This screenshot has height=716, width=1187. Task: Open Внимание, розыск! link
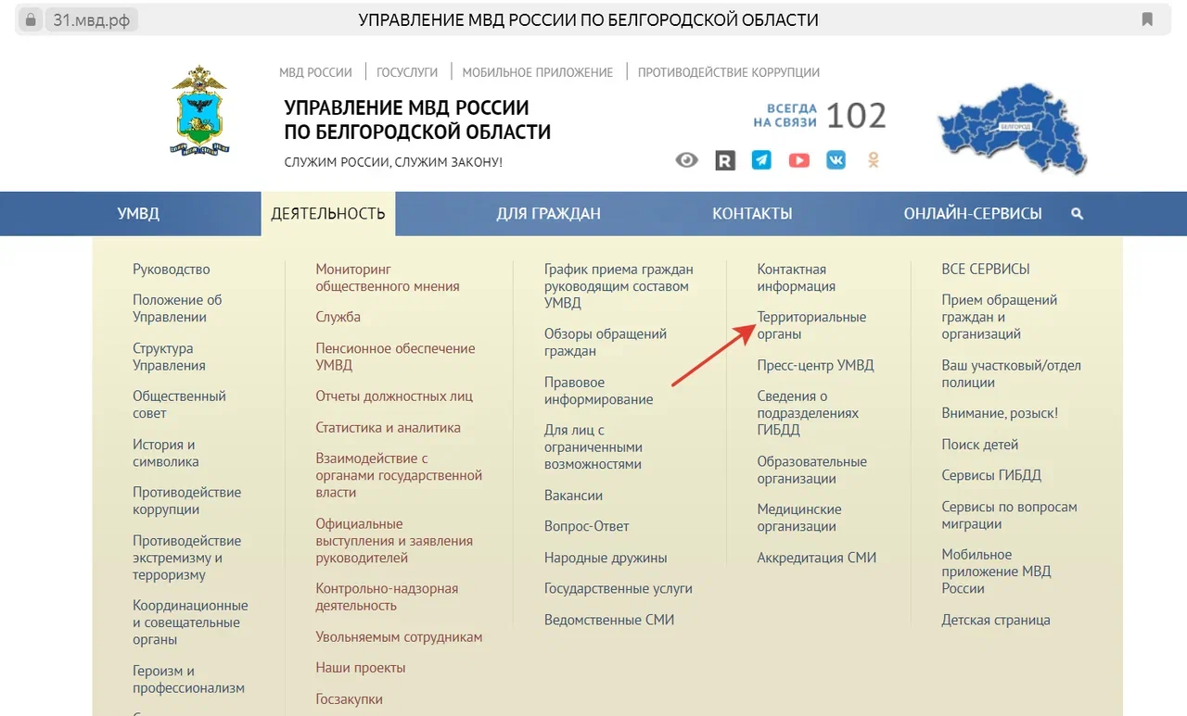(1000, 413)
